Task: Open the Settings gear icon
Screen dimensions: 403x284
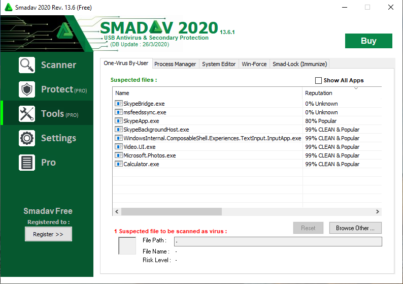Action: (x=27, y=138)
